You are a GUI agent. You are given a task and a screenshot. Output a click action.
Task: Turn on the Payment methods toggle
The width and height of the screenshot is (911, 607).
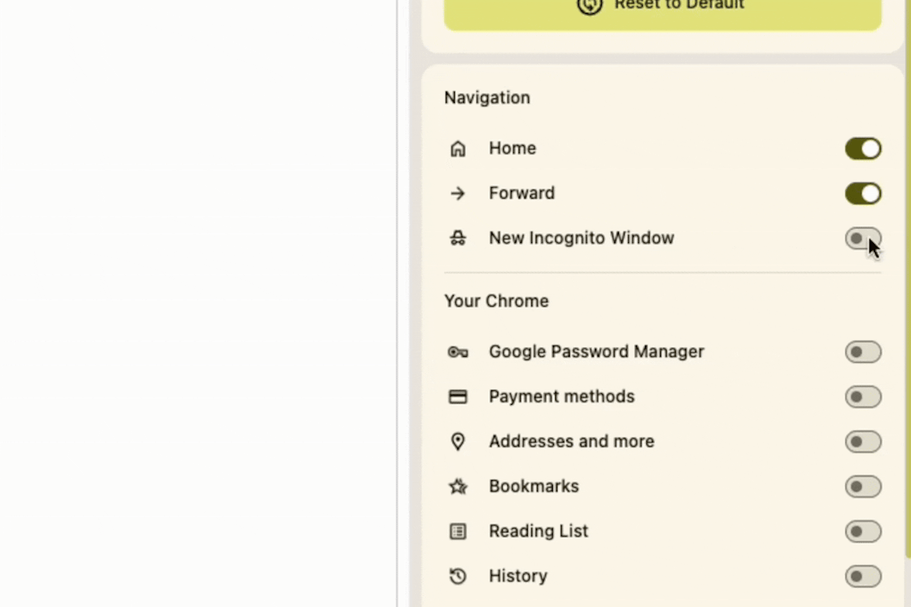[x=862, y=397]
